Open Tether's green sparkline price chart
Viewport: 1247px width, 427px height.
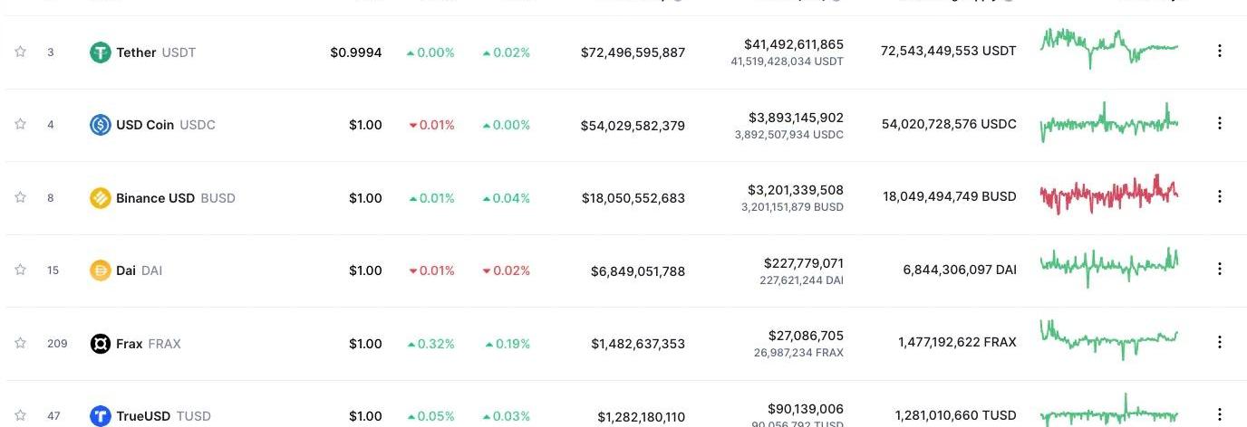pyautogui.click(x=1108, y=47)
